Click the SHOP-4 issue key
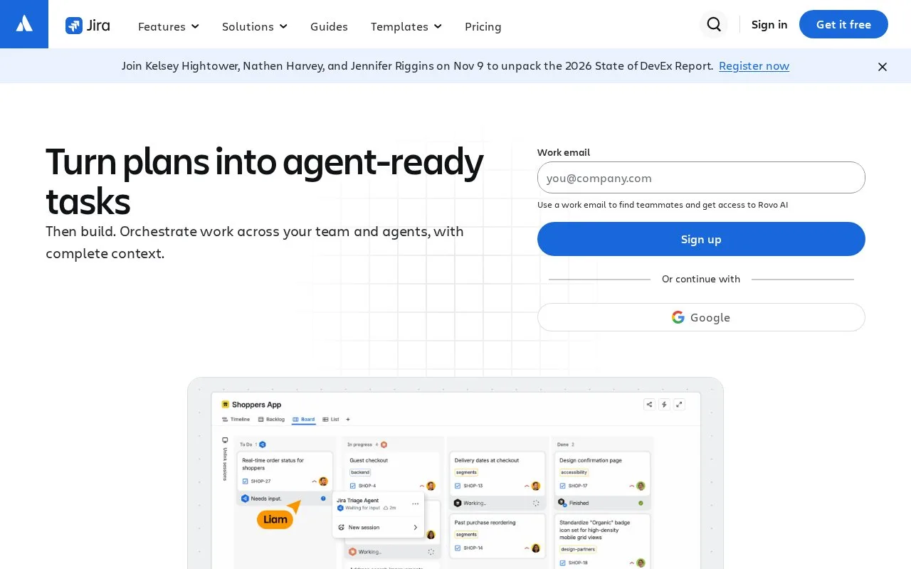Image resolution: width=911 pixels, height=569 pixels. (367, 486)
